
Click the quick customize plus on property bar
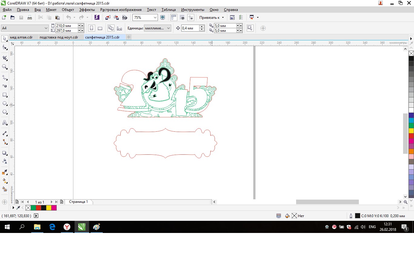(x=263, y=28)
